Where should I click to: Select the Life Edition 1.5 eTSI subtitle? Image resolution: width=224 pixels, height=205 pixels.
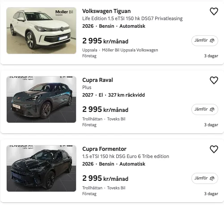click(x=132, y=18)
